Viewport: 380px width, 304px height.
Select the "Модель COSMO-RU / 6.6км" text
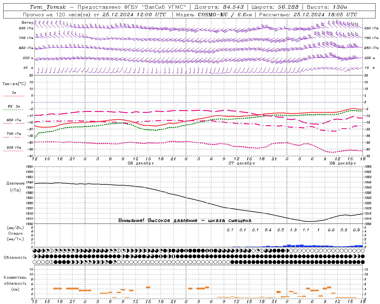point(214,15)
